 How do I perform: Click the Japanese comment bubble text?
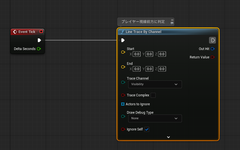pyautogui.click(x=143, y=22)
